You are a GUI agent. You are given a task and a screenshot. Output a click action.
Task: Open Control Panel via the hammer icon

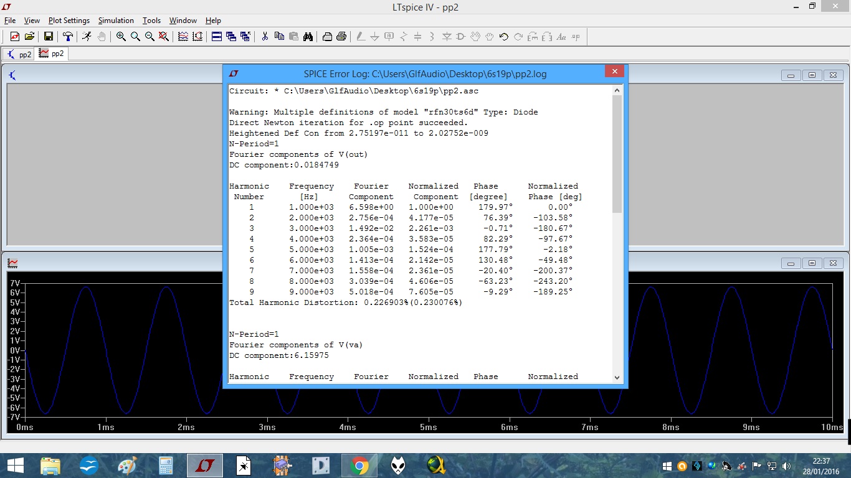click(x=68, y=37)
